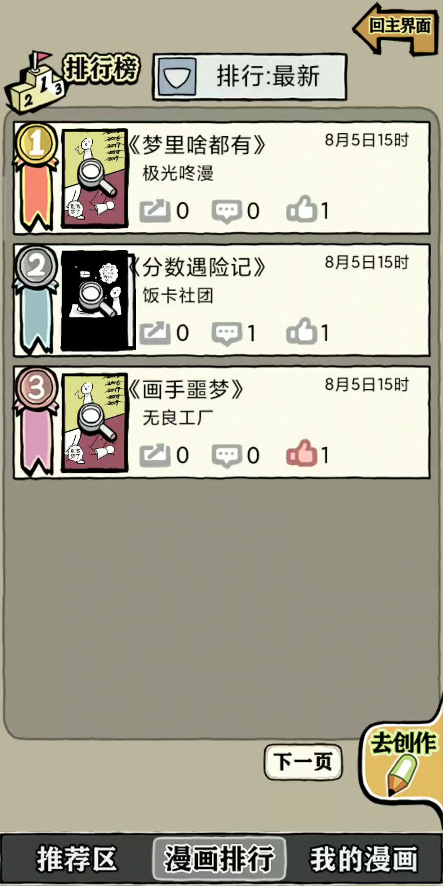The height and width of the screenshot is (886, 443).
Task: Select the 漫画排行 tab
Action: [219, 859]
